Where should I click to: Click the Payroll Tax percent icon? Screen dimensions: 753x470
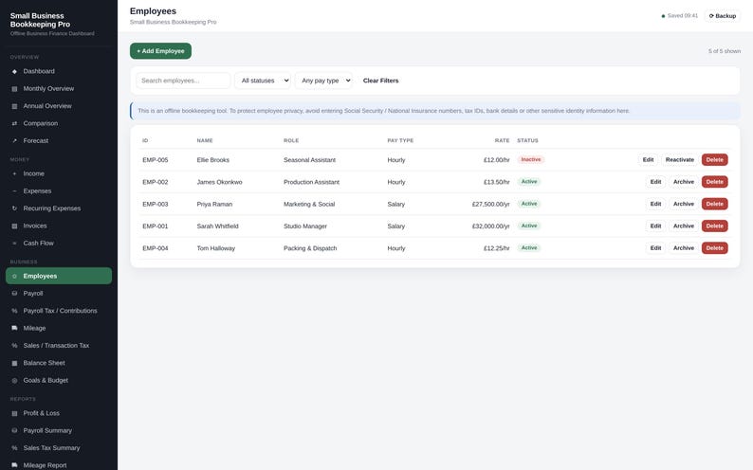(x=14, y=311)
